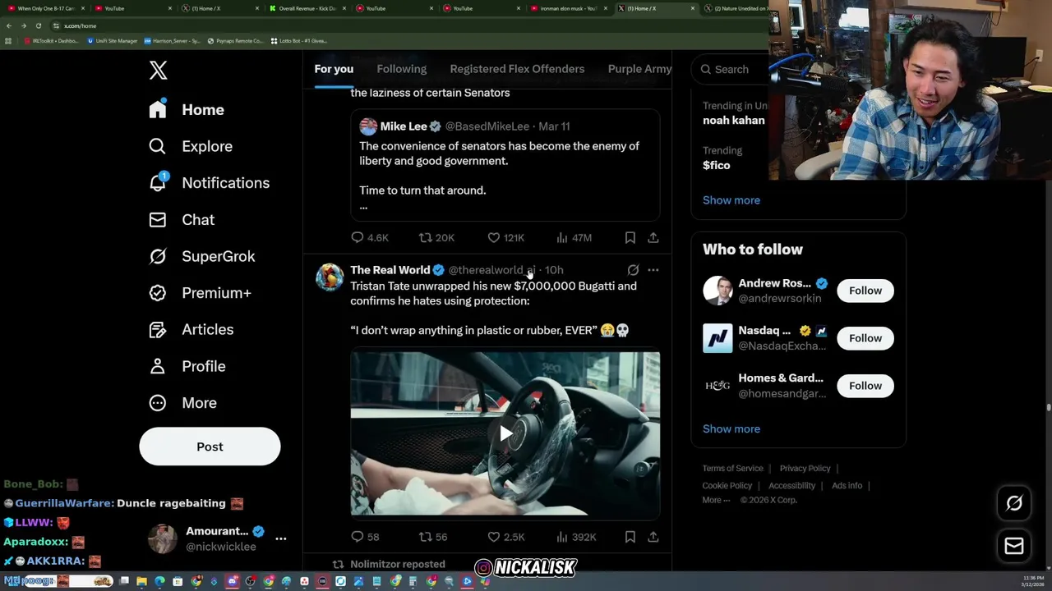Click Grok icon on Real World post
Screen dimensions: 1052x591
pyautogui.click(x=633, y=270)
